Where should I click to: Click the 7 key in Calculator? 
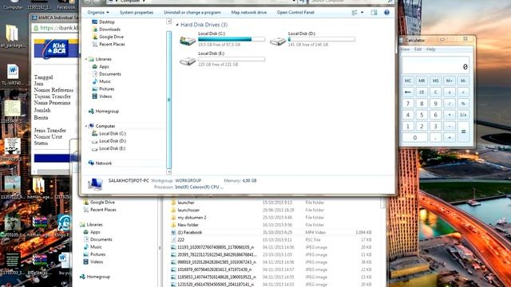coord(408,104)
